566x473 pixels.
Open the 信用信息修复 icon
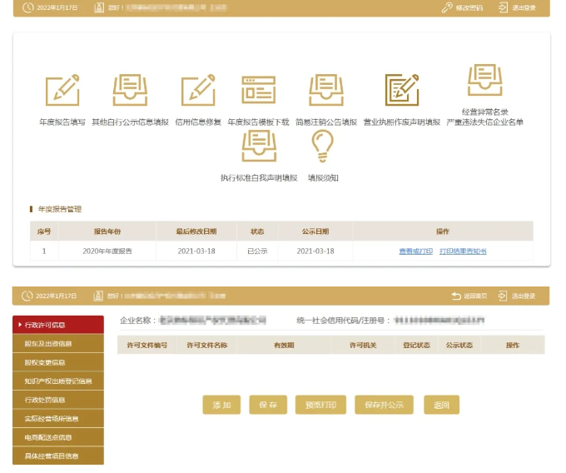pos(198,91)
